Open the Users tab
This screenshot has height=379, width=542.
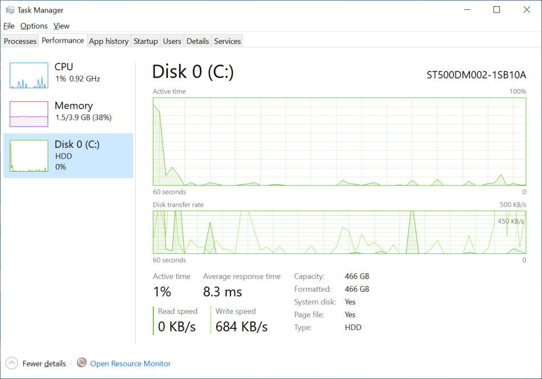(172, 41)
